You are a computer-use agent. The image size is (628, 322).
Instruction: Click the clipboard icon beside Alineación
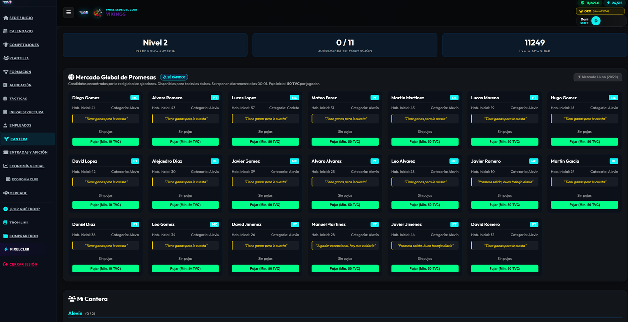(6, 85)
